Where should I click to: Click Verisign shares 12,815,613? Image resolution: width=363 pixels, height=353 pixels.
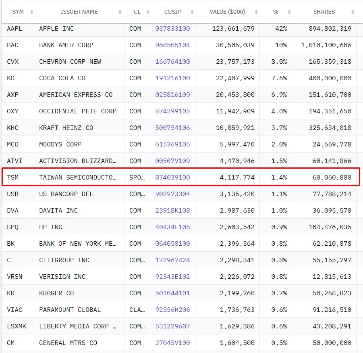[332, 276]
